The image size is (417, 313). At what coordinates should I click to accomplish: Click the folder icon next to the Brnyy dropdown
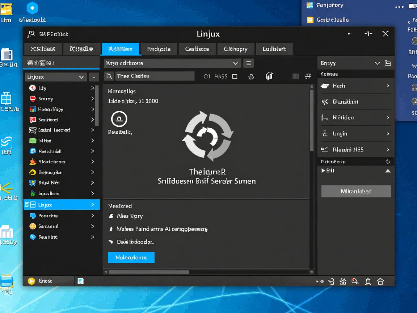click(388, 63)
